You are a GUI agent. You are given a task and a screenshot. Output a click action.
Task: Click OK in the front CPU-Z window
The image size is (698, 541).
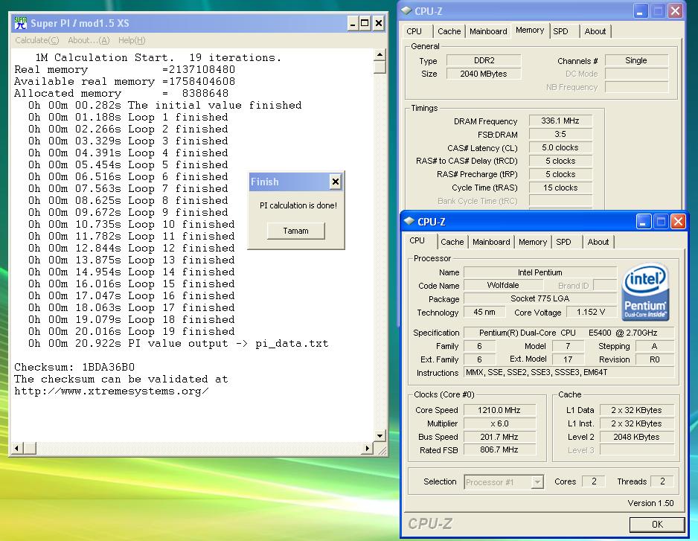[x=657, y=524]
